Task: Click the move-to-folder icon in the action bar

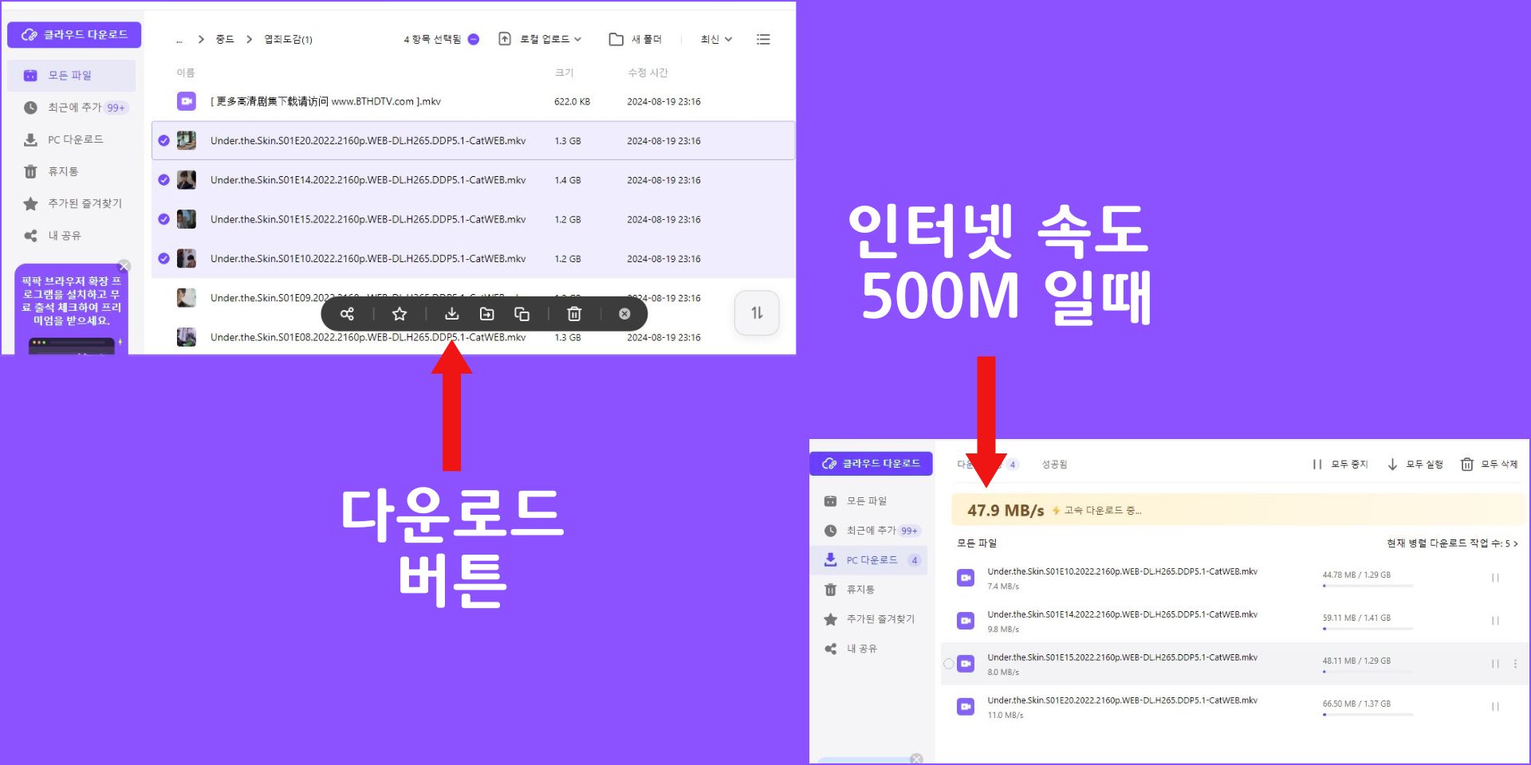Action: [x=486, y=313]
